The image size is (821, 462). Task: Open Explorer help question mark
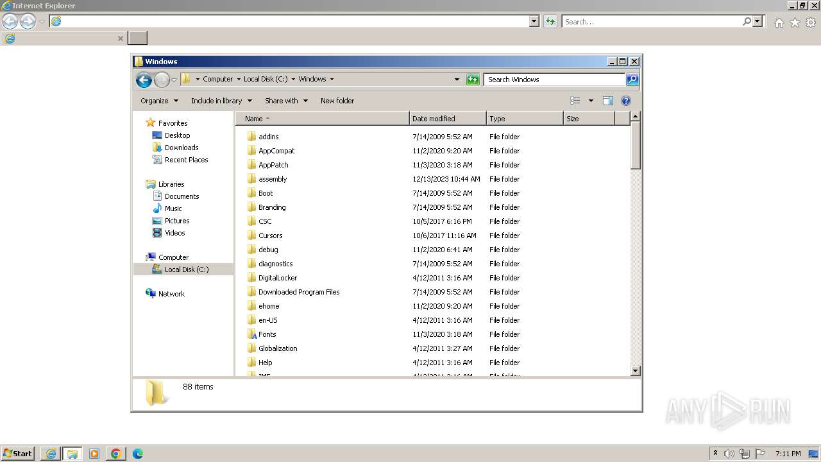(x=626, y=101)
